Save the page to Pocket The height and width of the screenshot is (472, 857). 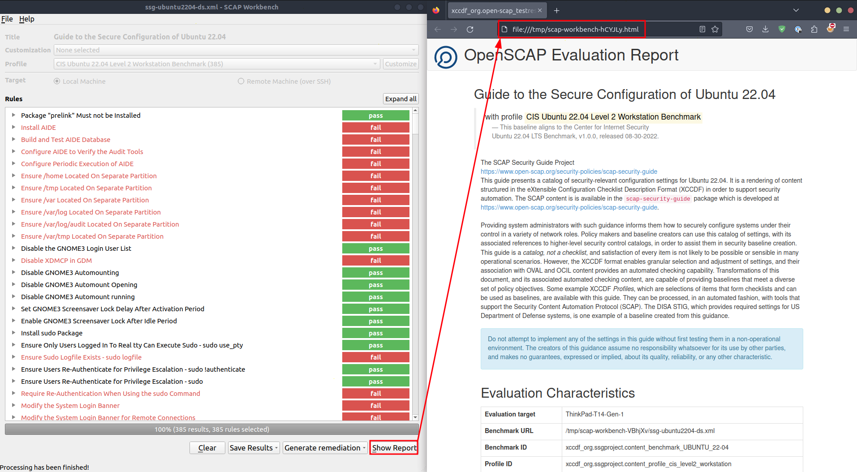pyautogui.click(x=749, y=30)
